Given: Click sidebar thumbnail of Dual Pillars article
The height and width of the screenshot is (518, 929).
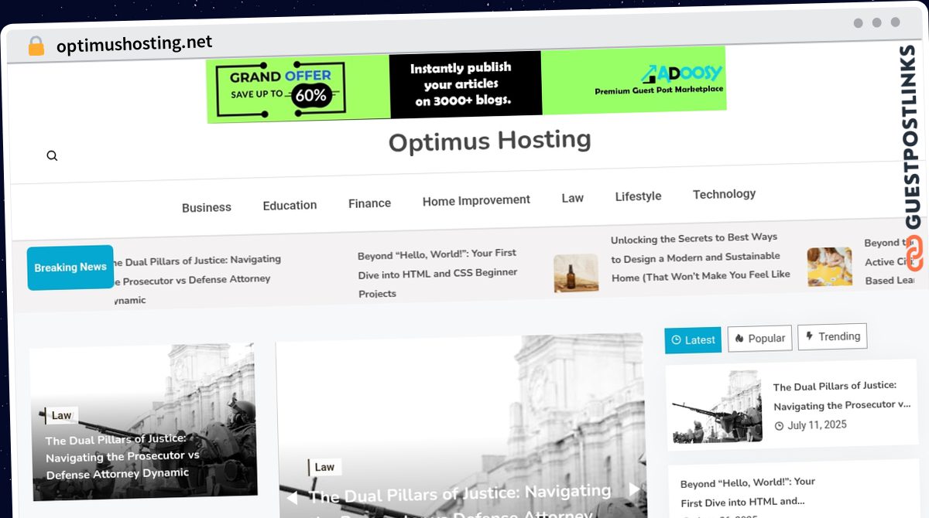Looking at the screenshot, I should (717, 407).
